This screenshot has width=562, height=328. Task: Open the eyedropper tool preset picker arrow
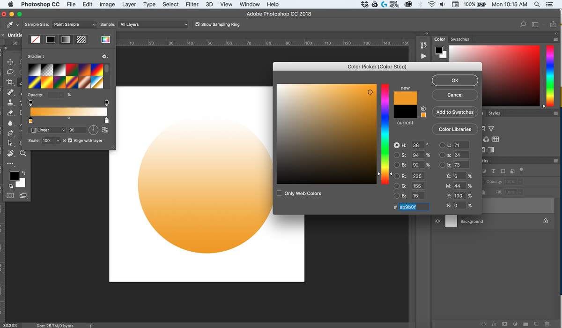point(18,24)
